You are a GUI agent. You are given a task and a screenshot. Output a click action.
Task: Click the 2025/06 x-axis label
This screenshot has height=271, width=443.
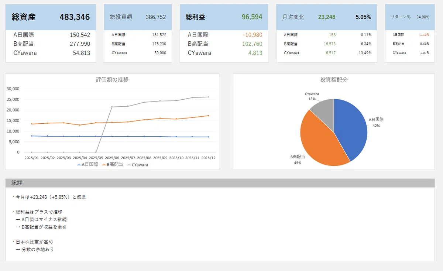(x=112, y=158)
